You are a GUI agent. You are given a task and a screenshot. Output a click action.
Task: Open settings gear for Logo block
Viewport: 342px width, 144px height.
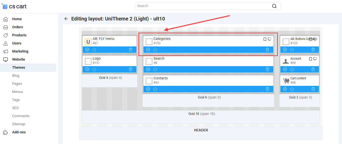point(87,69)
